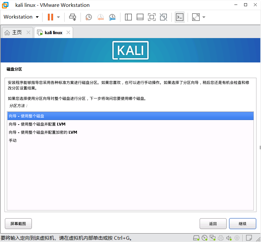The image size is (261, 242).
Task: Click the 返回 button
Action: [213, 224]
